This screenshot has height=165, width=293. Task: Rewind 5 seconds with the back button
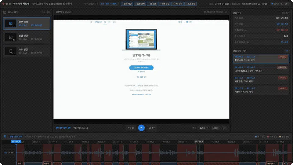131,128
